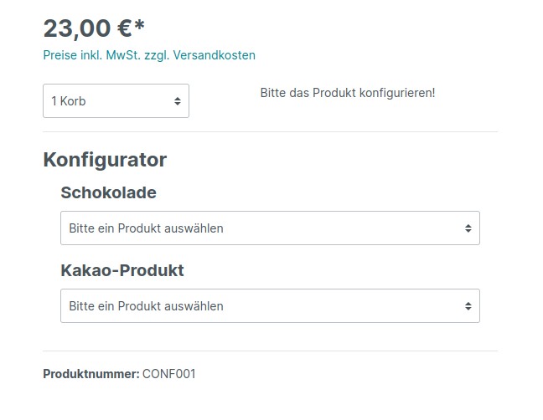Open the '1 Korb' quantity dropdown
Screen dimensions: 543x420
coord(116,100)
